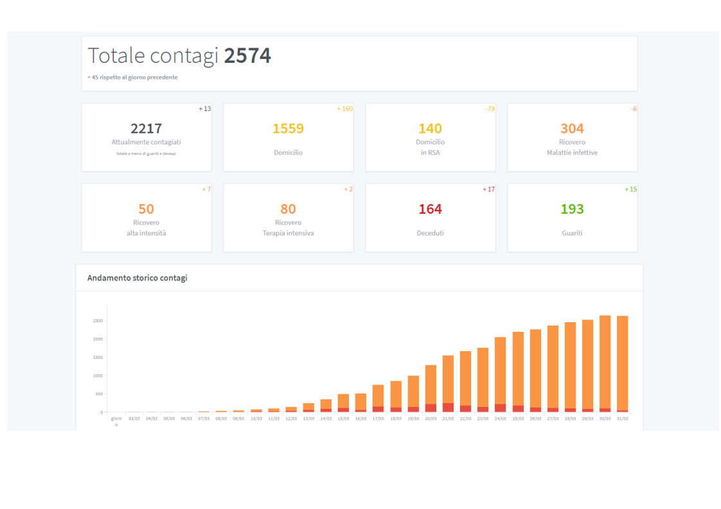Screen dimensions: 721x509
Task: Click the +160 change badge on Domicilio
Action: (x=344, y=109)
